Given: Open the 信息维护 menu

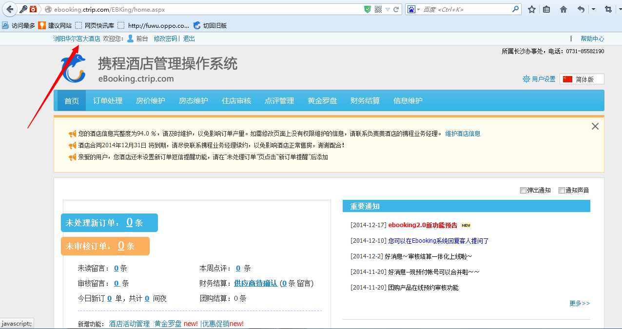Looking at the screenshot, I should [x=408, y=100].
